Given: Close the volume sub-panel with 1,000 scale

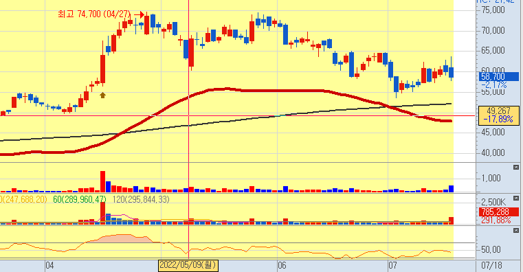Looking at the screenshot, I should pyautogui.click(x=516, y=168).
